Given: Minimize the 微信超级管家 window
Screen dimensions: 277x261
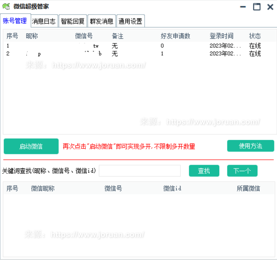Looking at the screenshot, I should (x=243, y=7).
